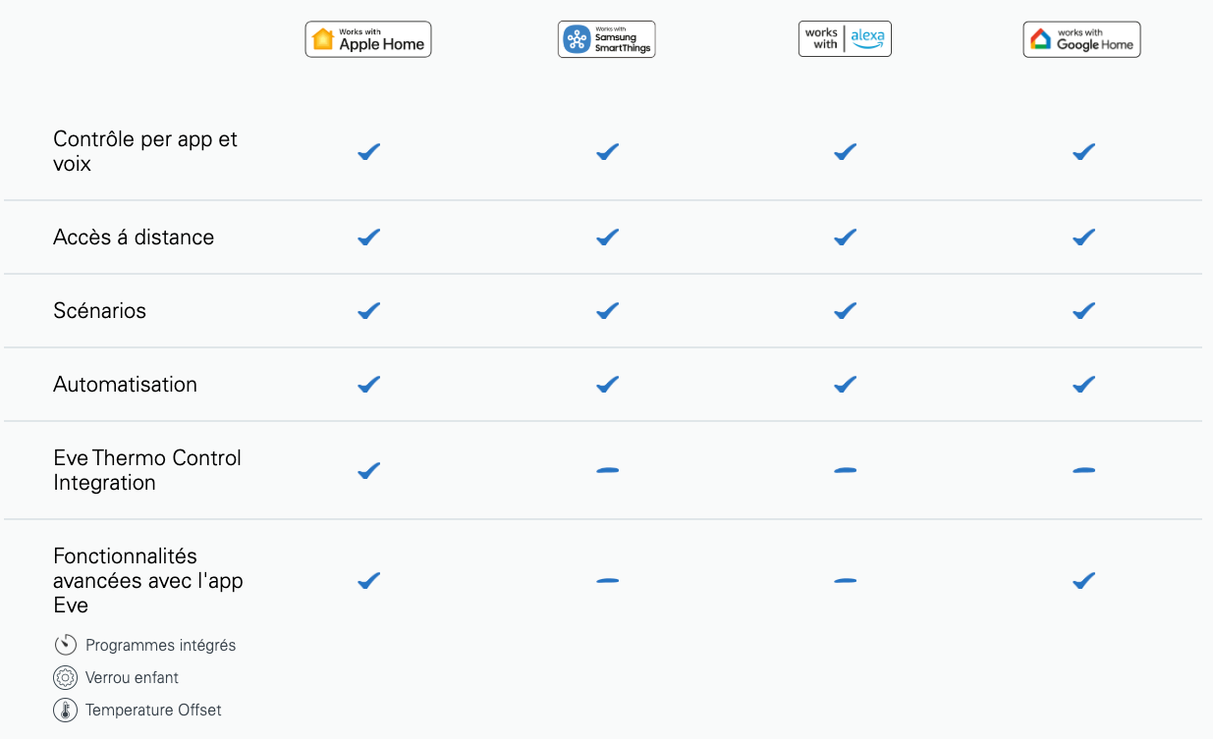
Task: Click the Scénarios row label
Action: [x=99, y=311]
